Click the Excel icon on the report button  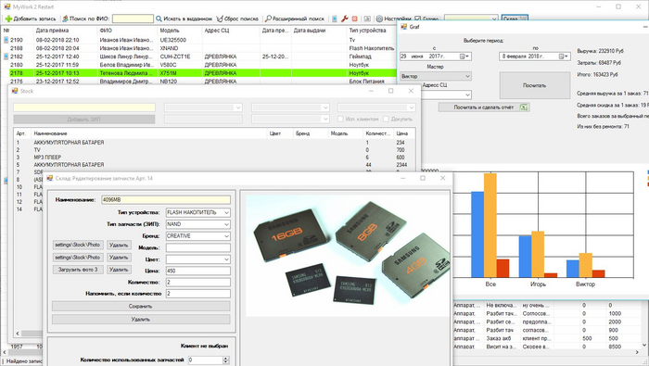coord(524,107)
